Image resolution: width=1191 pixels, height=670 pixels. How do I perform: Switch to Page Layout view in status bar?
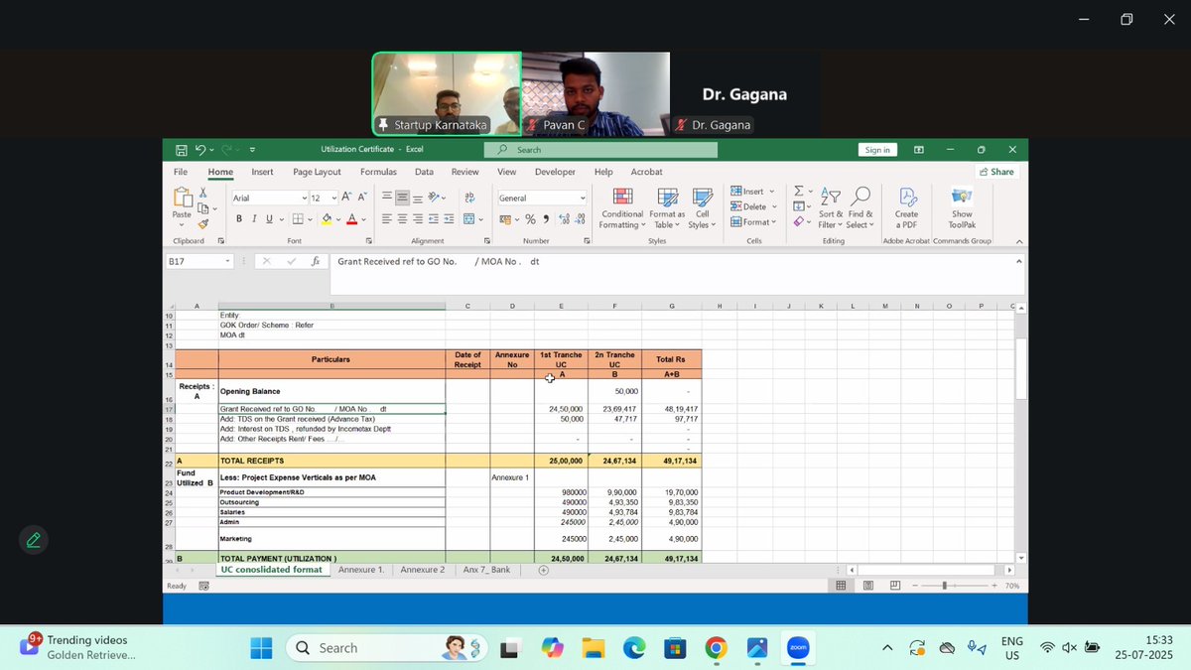coord(867,587)
